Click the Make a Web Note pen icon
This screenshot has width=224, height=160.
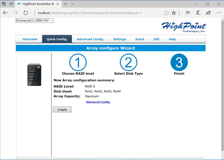click(x=198, y=13)
